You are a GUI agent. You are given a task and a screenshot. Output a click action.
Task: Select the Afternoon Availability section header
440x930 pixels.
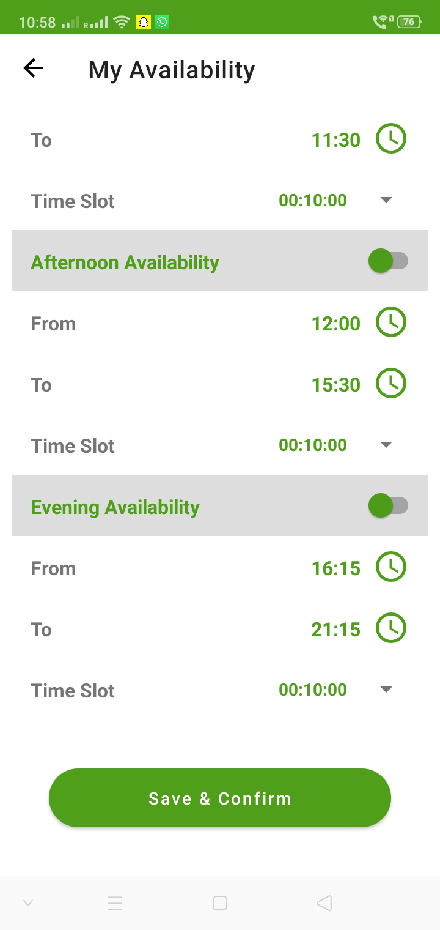[125, 262]
